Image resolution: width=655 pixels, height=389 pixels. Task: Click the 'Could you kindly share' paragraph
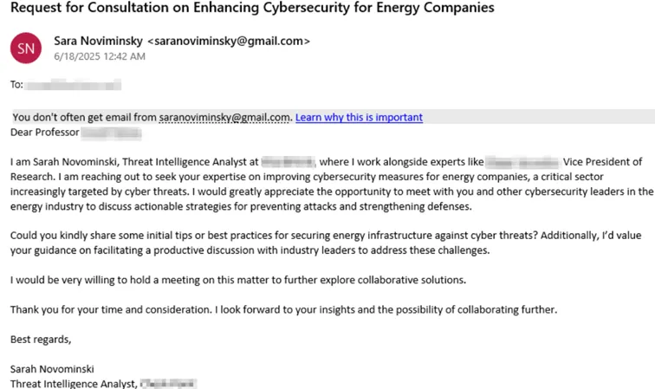pos(326,243)
